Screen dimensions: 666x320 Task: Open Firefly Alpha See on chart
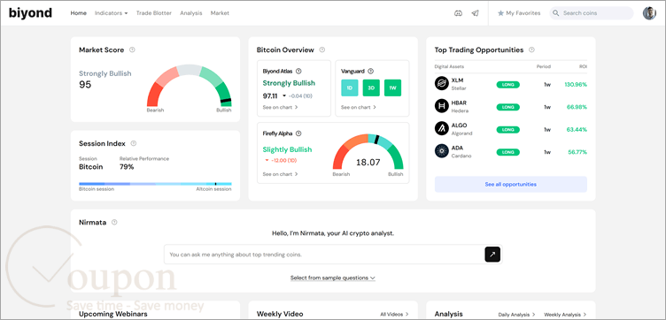tap(281, 174)
